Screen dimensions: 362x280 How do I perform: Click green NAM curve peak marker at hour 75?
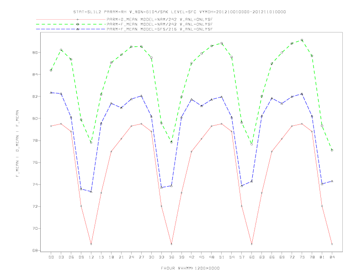[302, 40]
